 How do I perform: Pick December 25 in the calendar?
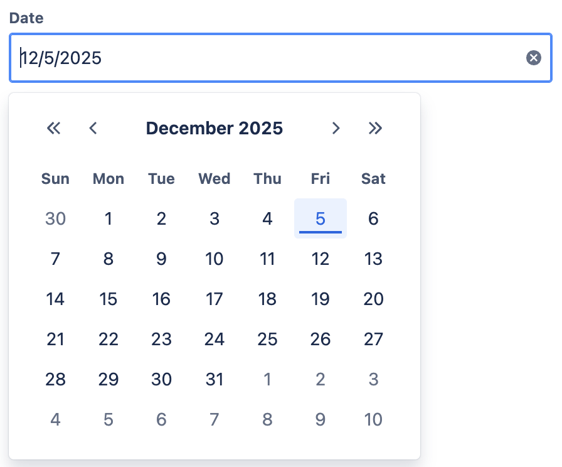(267, 339)
